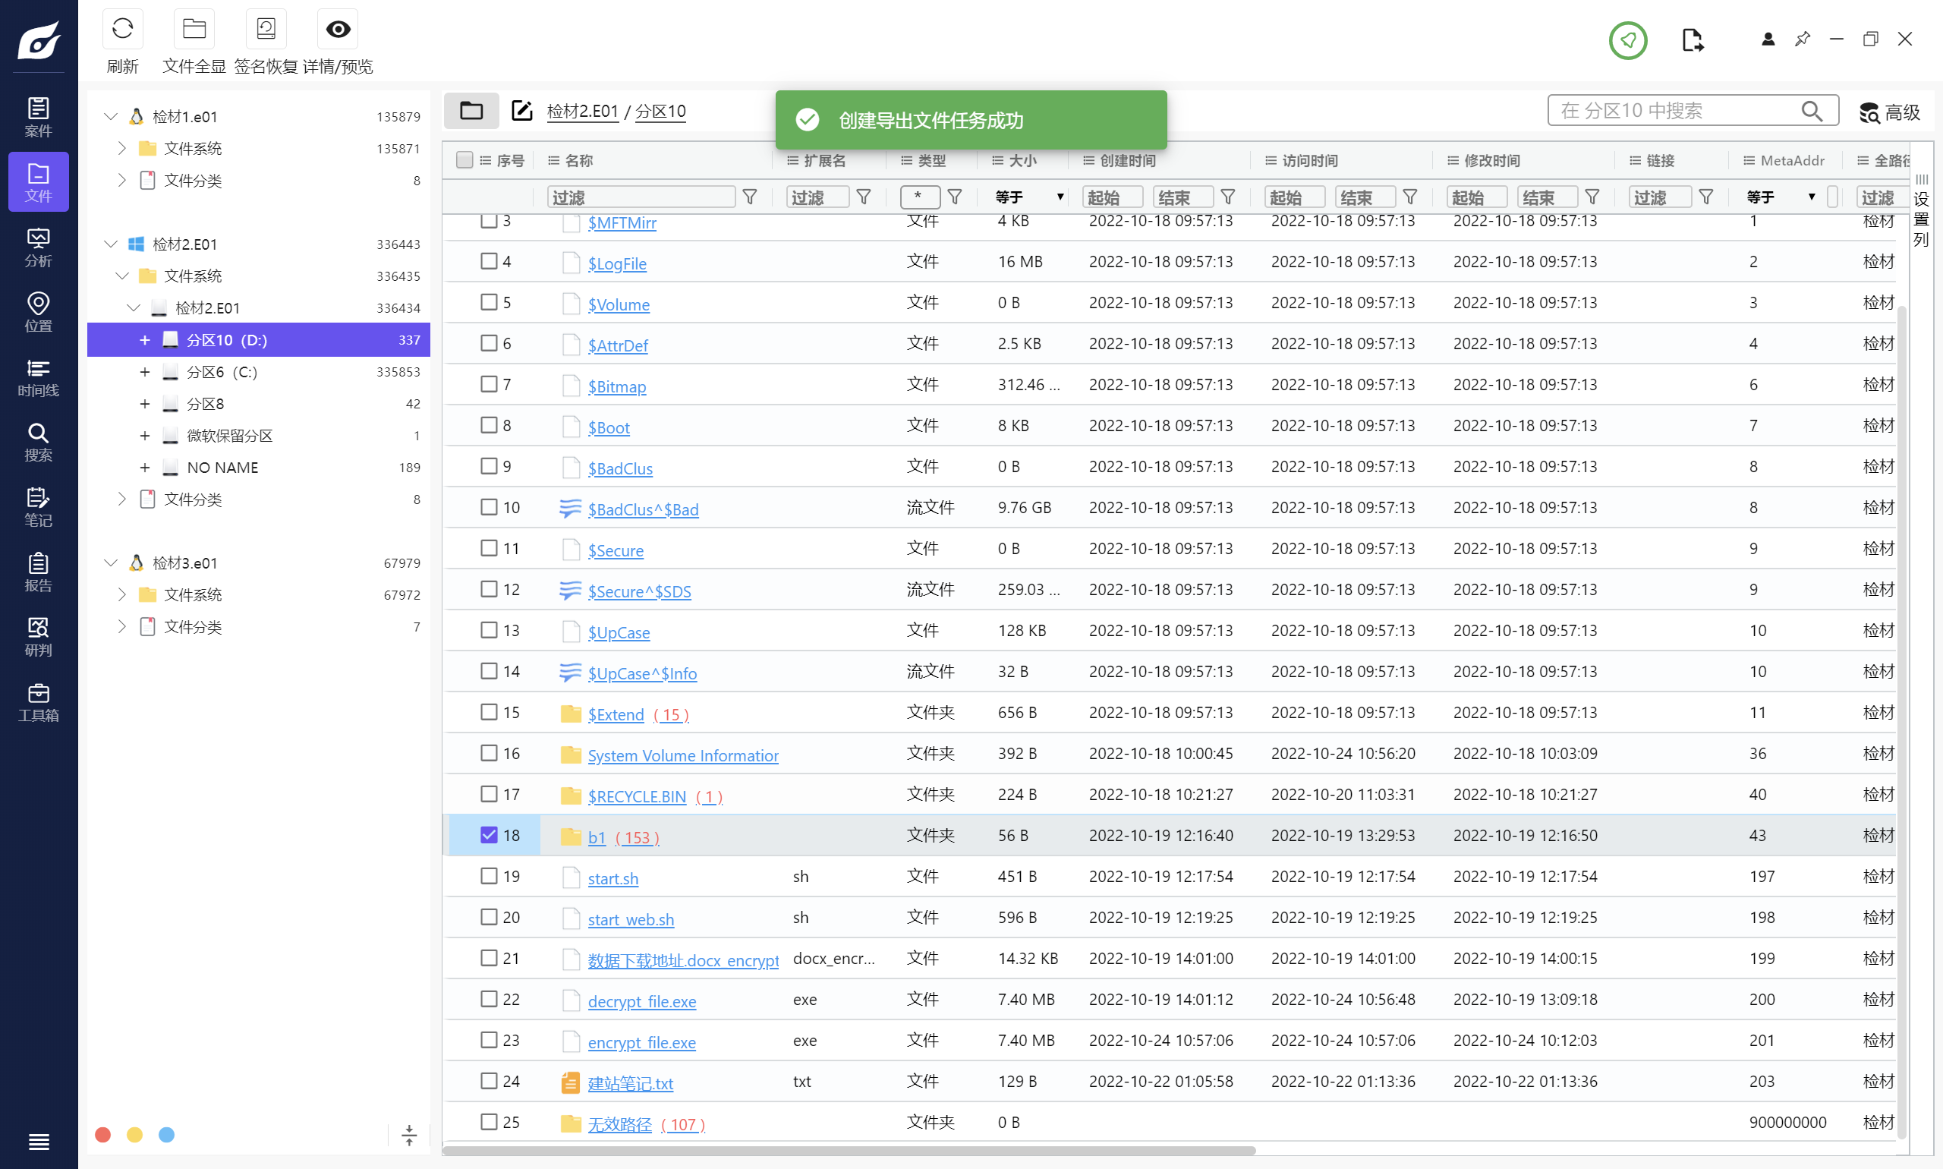Open the 数据下载地址.docx_encrypt file link
The width and height of the screenshot is (1943, 1169).
click(x=683, y=960)
